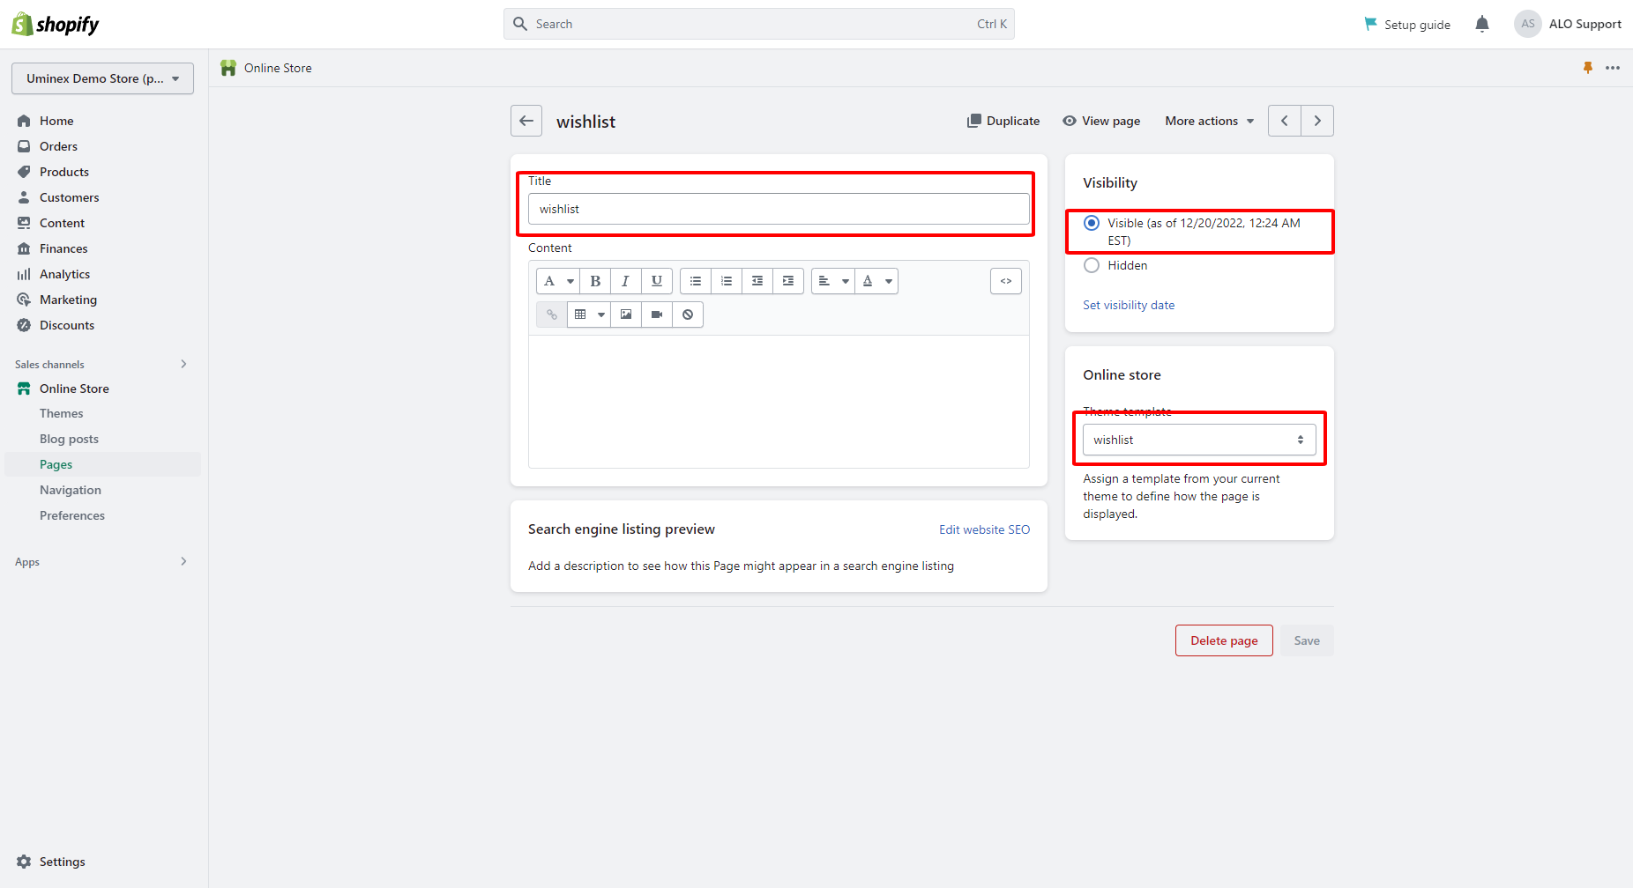Open the Uminex Demo Store switcher
This screenshot has width=1633, height=888.
[102, 78]
